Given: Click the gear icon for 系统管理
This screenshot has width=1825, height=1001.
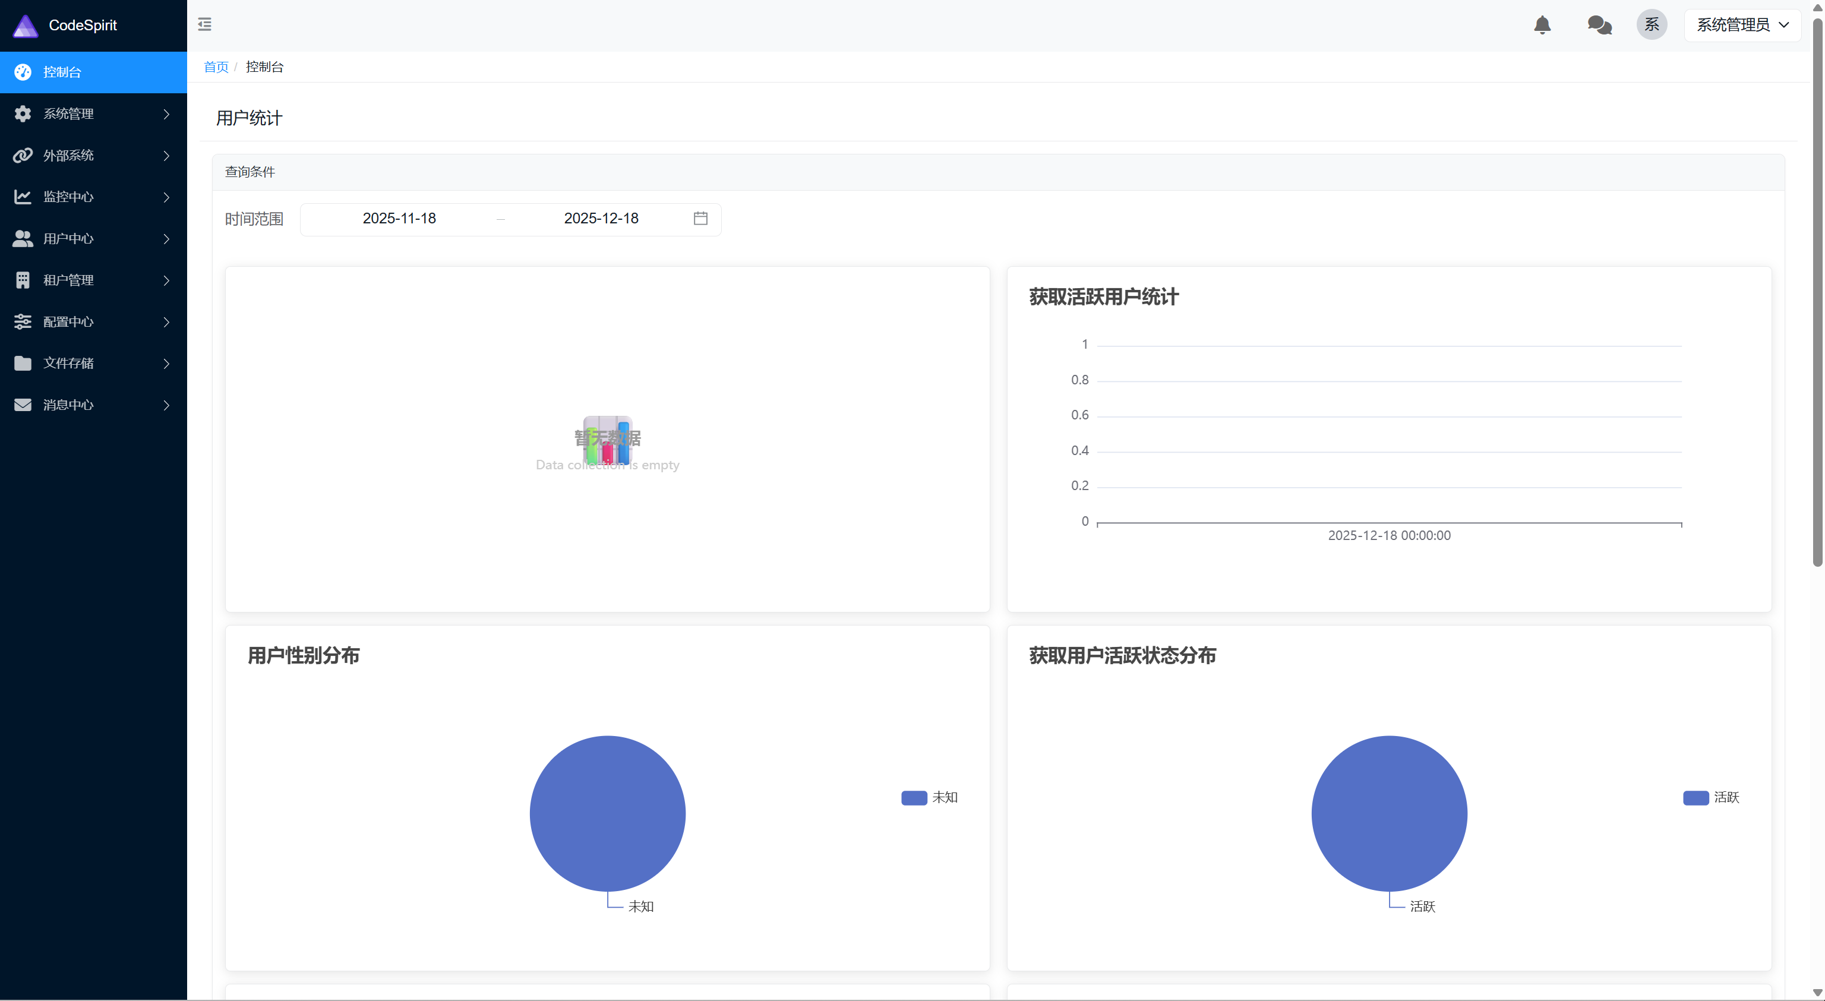Looking at the screenshot, I should click(23, 113).
